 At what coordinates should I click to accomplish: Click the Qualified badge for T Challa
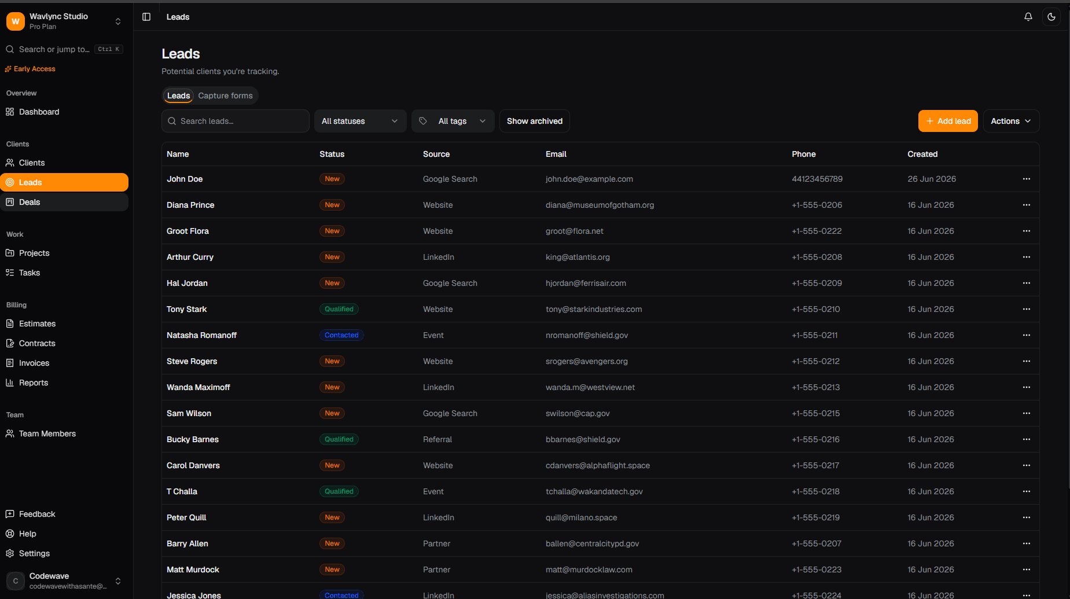pyautogui.click(x=339, y=491)
